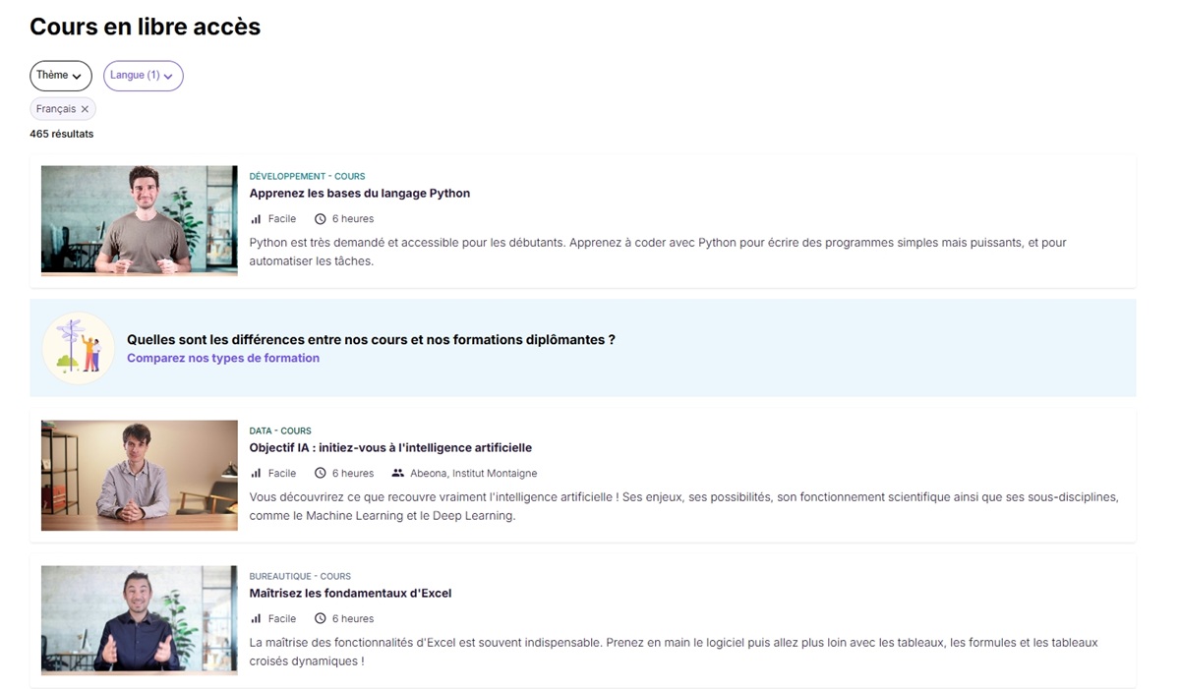The height and width of the screenshot is (689, 1180).
Task: Click the clock icon on Objectif IA course
Action: (320, 474)
